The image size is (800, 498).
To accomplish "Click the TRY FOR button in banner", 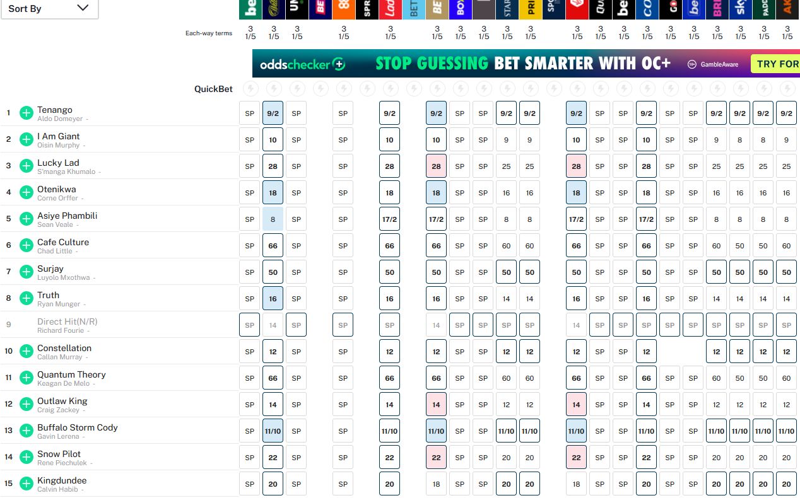I will click(775, 64).
